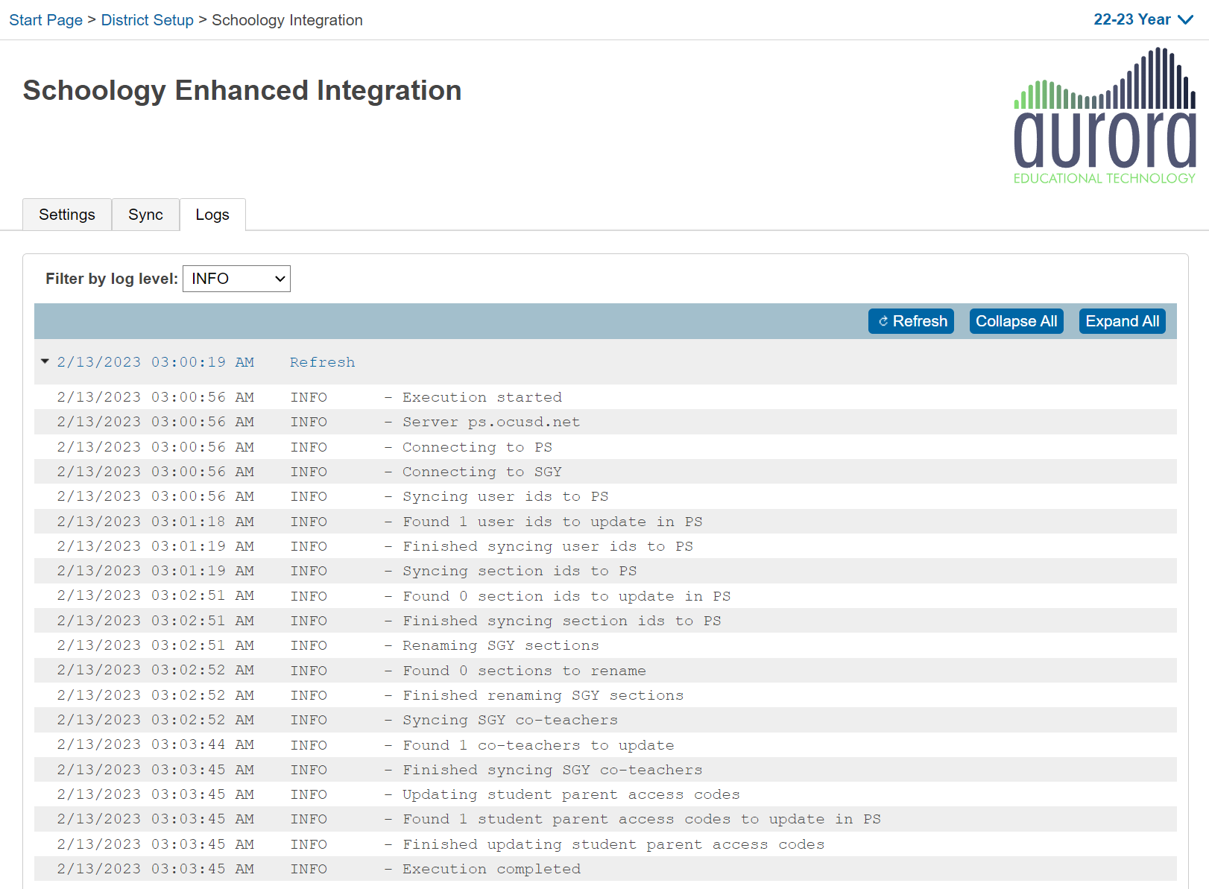Switch to the Sync tab

point(145,215)
